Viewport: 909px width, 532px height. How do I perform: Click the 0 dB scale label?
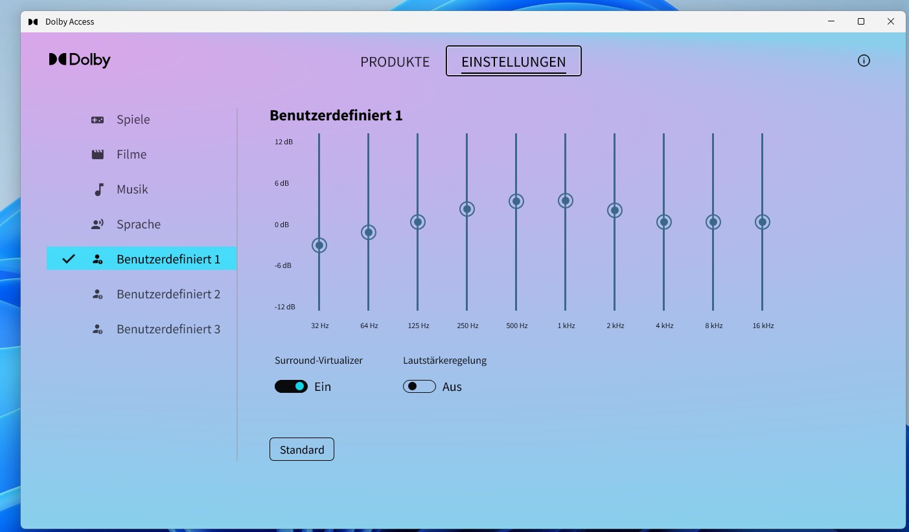282,225
